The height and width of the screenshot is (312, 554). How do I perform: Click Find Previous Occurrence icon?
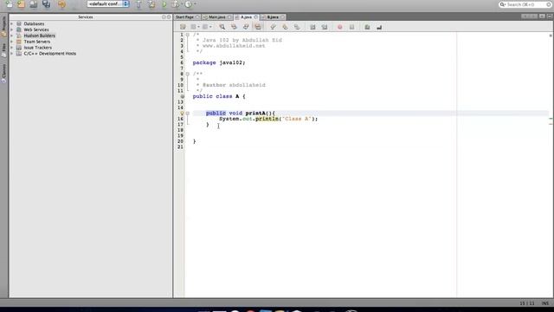(234, 27)
